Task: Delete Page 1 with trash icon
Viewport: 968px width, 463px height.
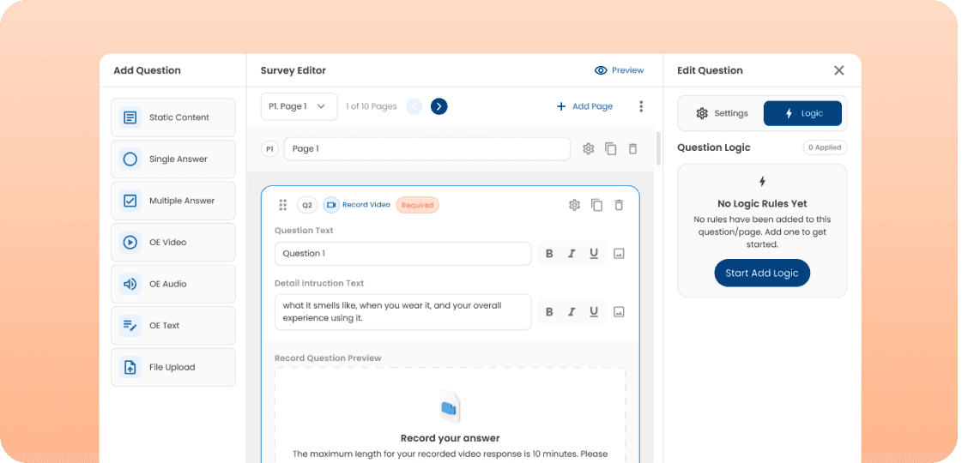Action: coord(632,148)
